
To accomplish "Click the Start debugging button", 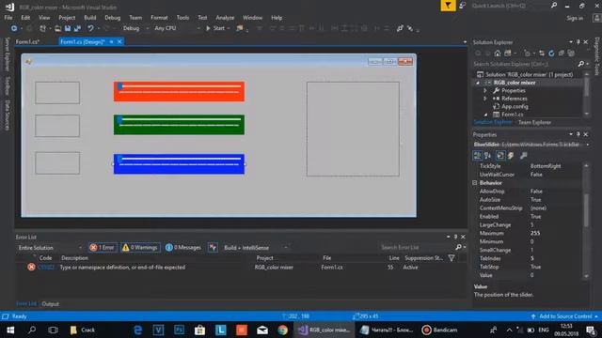I will click(215, 28).
